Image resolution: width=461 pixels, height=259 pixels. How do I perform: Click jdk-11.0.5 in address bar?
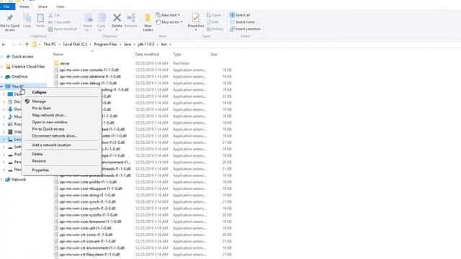point(146,45)
